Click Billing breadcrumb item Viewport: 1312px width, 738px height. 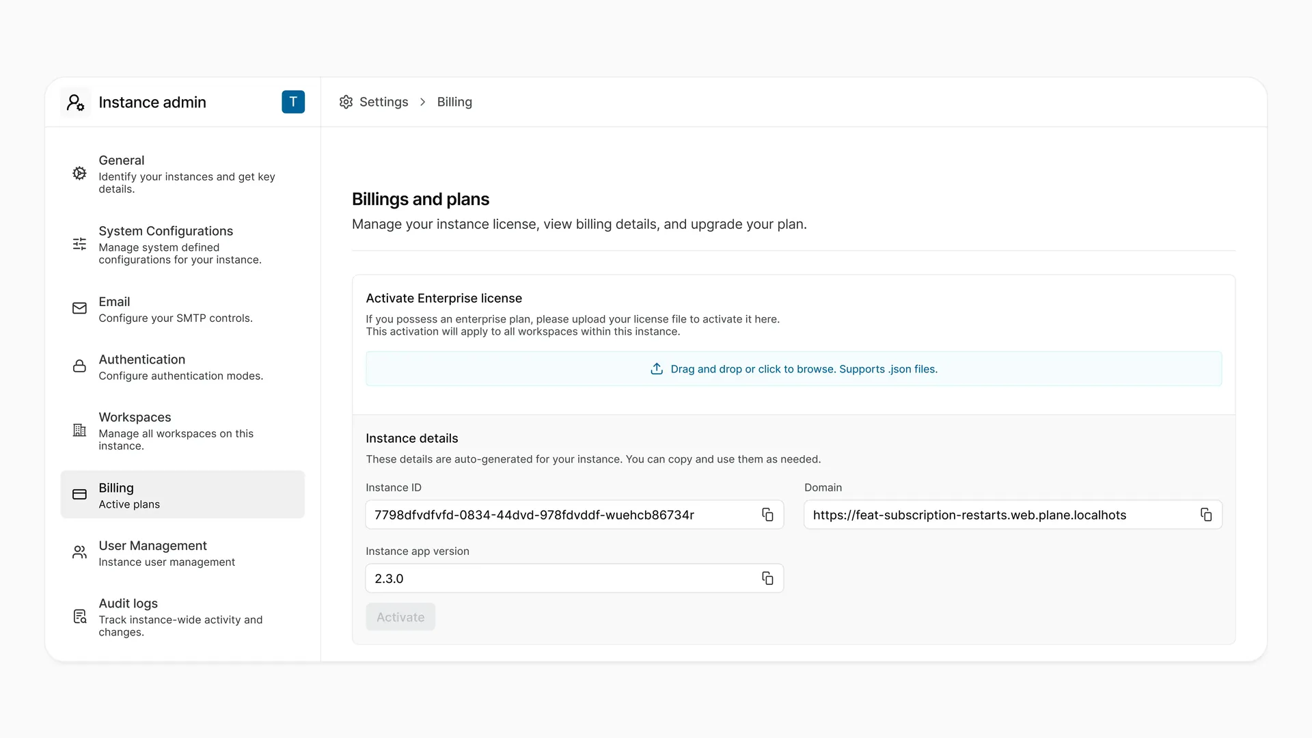click(x=454, y=102)
